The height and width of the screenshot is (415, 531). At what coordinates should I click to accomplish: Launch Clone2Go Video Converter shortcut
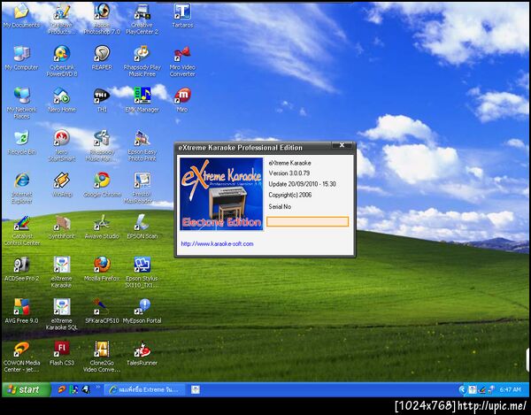tap(102, 357)
